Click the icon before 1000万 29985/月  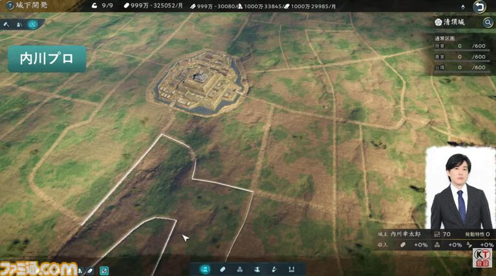coord(286,6)
